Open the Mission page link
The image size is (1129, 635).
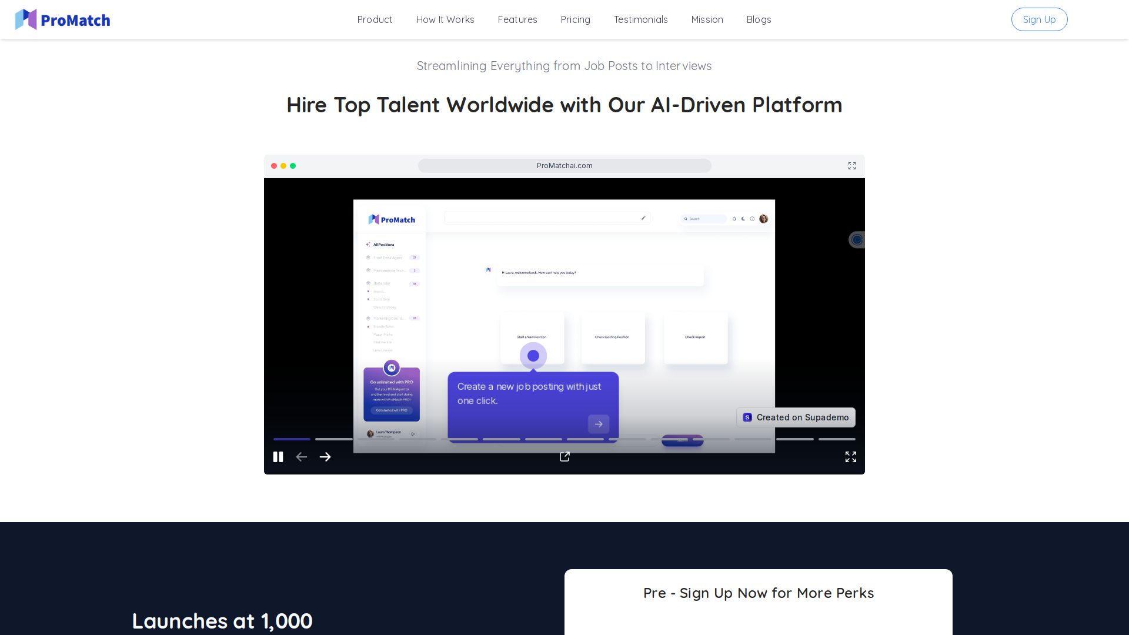[x=707, y=19]
